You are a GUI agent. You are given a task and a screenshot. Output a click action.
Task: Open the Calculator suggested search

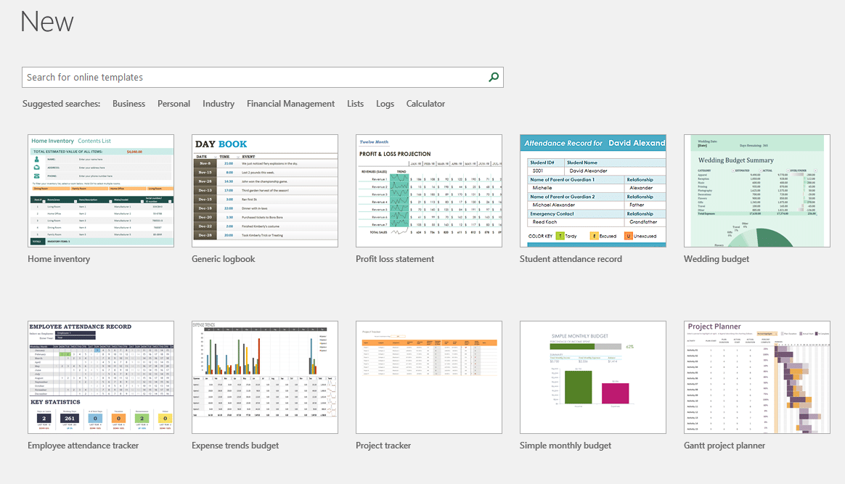(425, 103)
